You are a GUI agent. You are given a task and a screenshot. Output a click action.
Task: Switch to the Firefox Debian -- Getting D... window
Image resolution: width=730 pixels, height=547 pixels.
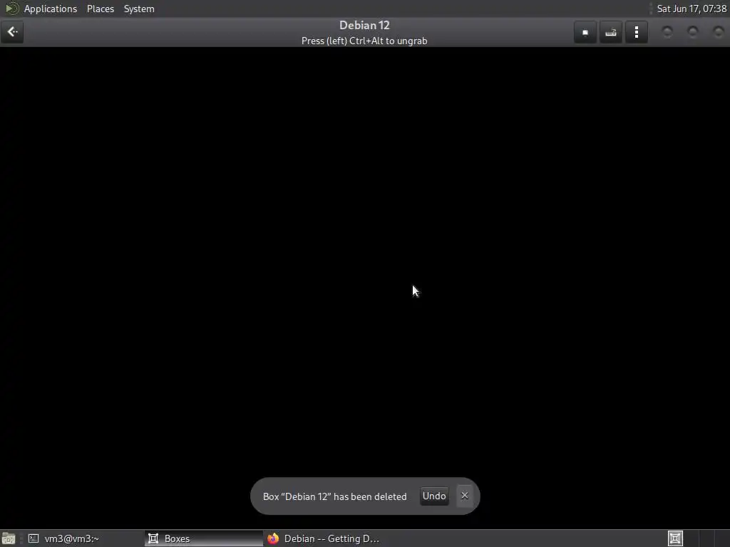322,538
